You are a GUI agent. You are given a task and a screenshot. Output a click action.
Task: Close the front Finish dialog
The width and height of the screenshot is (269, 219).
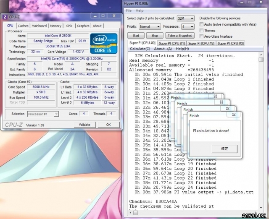(234, 115)
